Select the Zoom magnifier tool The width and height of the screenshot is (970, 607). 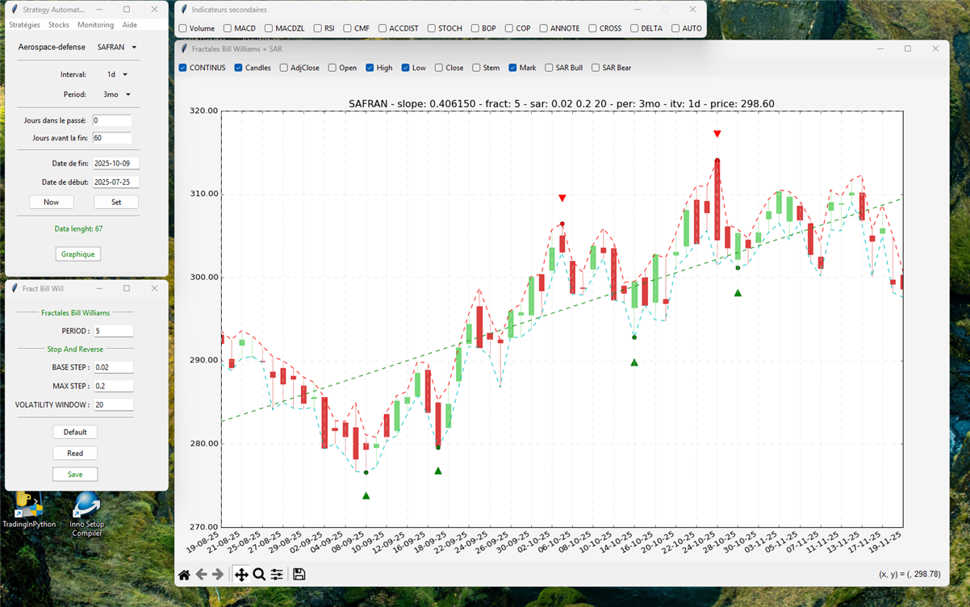click(259, 575)
